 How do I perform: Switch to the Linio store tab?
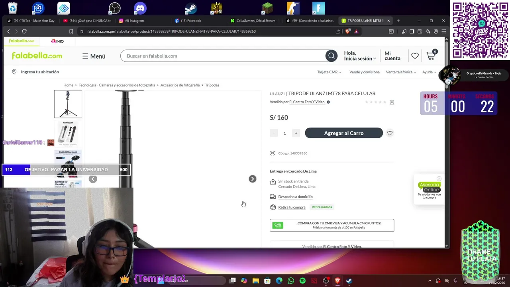point(57,41)
